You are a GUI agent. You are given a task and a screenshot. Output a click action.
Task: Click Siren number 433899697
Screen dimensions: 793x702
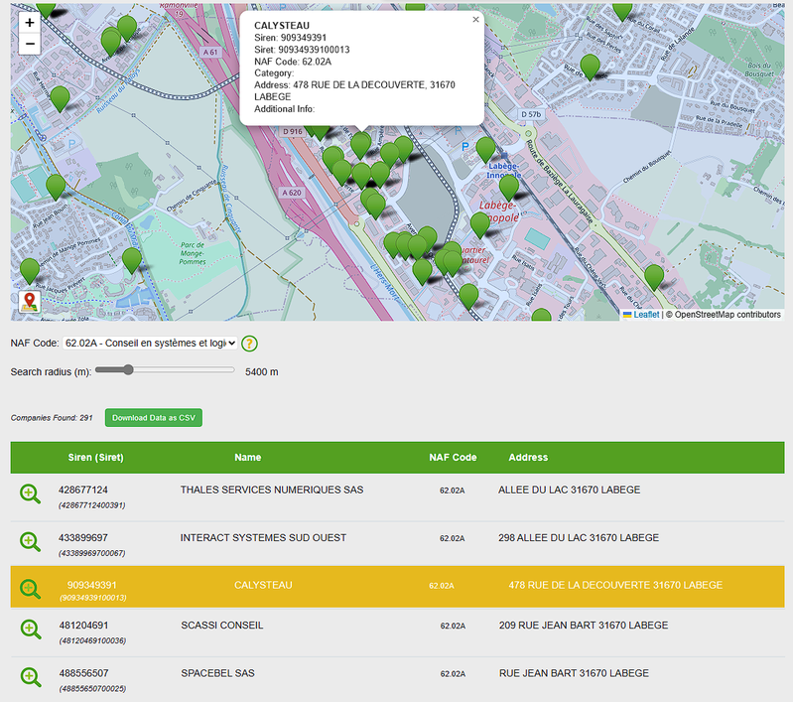click(83, 538)
